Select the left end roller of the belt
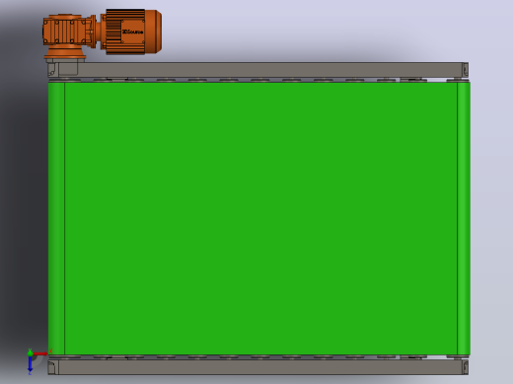513x384 pixels. 56,219
